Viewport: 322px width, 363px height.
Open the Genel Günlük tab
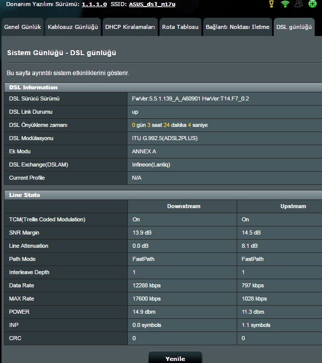(22, 27)
